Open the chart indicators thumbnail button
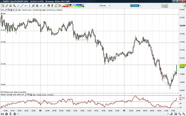 [165, 6]
